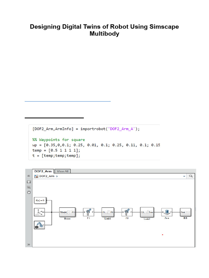Switch to the DOF2_Arm tab
The width and height of the screenshot is (209, 278).
(x=43, y=171)
